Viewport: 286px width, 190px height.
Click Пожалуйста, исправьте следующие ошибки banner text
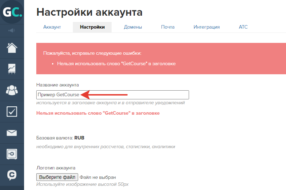pos(92,53)
